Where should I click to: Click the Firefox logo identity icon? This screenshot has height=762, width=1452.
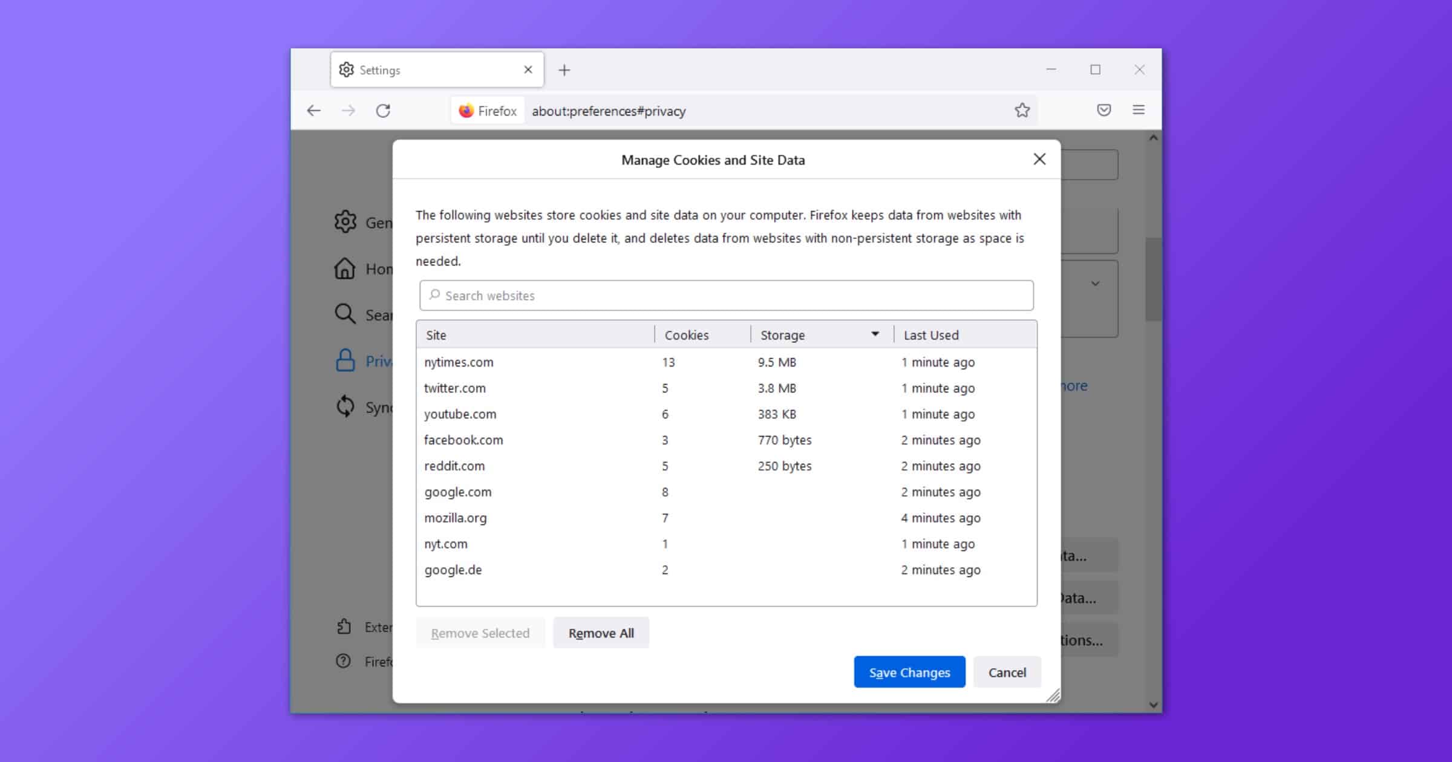point(466,111)
